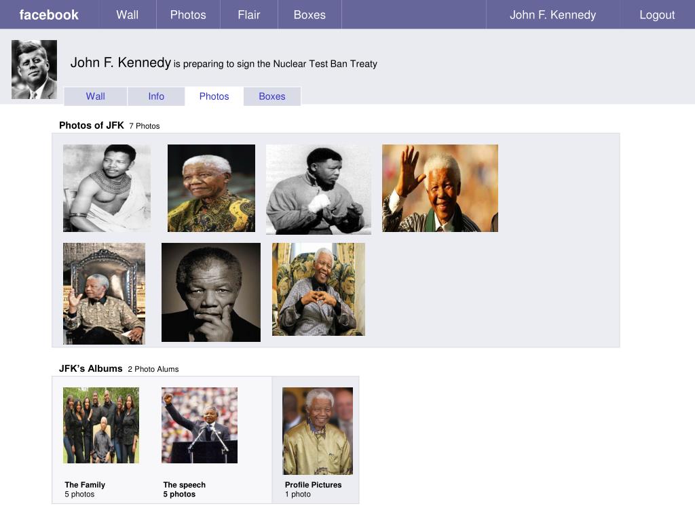Click the black-and-white profile portrait picture
695x521 pixels.
coord(34,70)
